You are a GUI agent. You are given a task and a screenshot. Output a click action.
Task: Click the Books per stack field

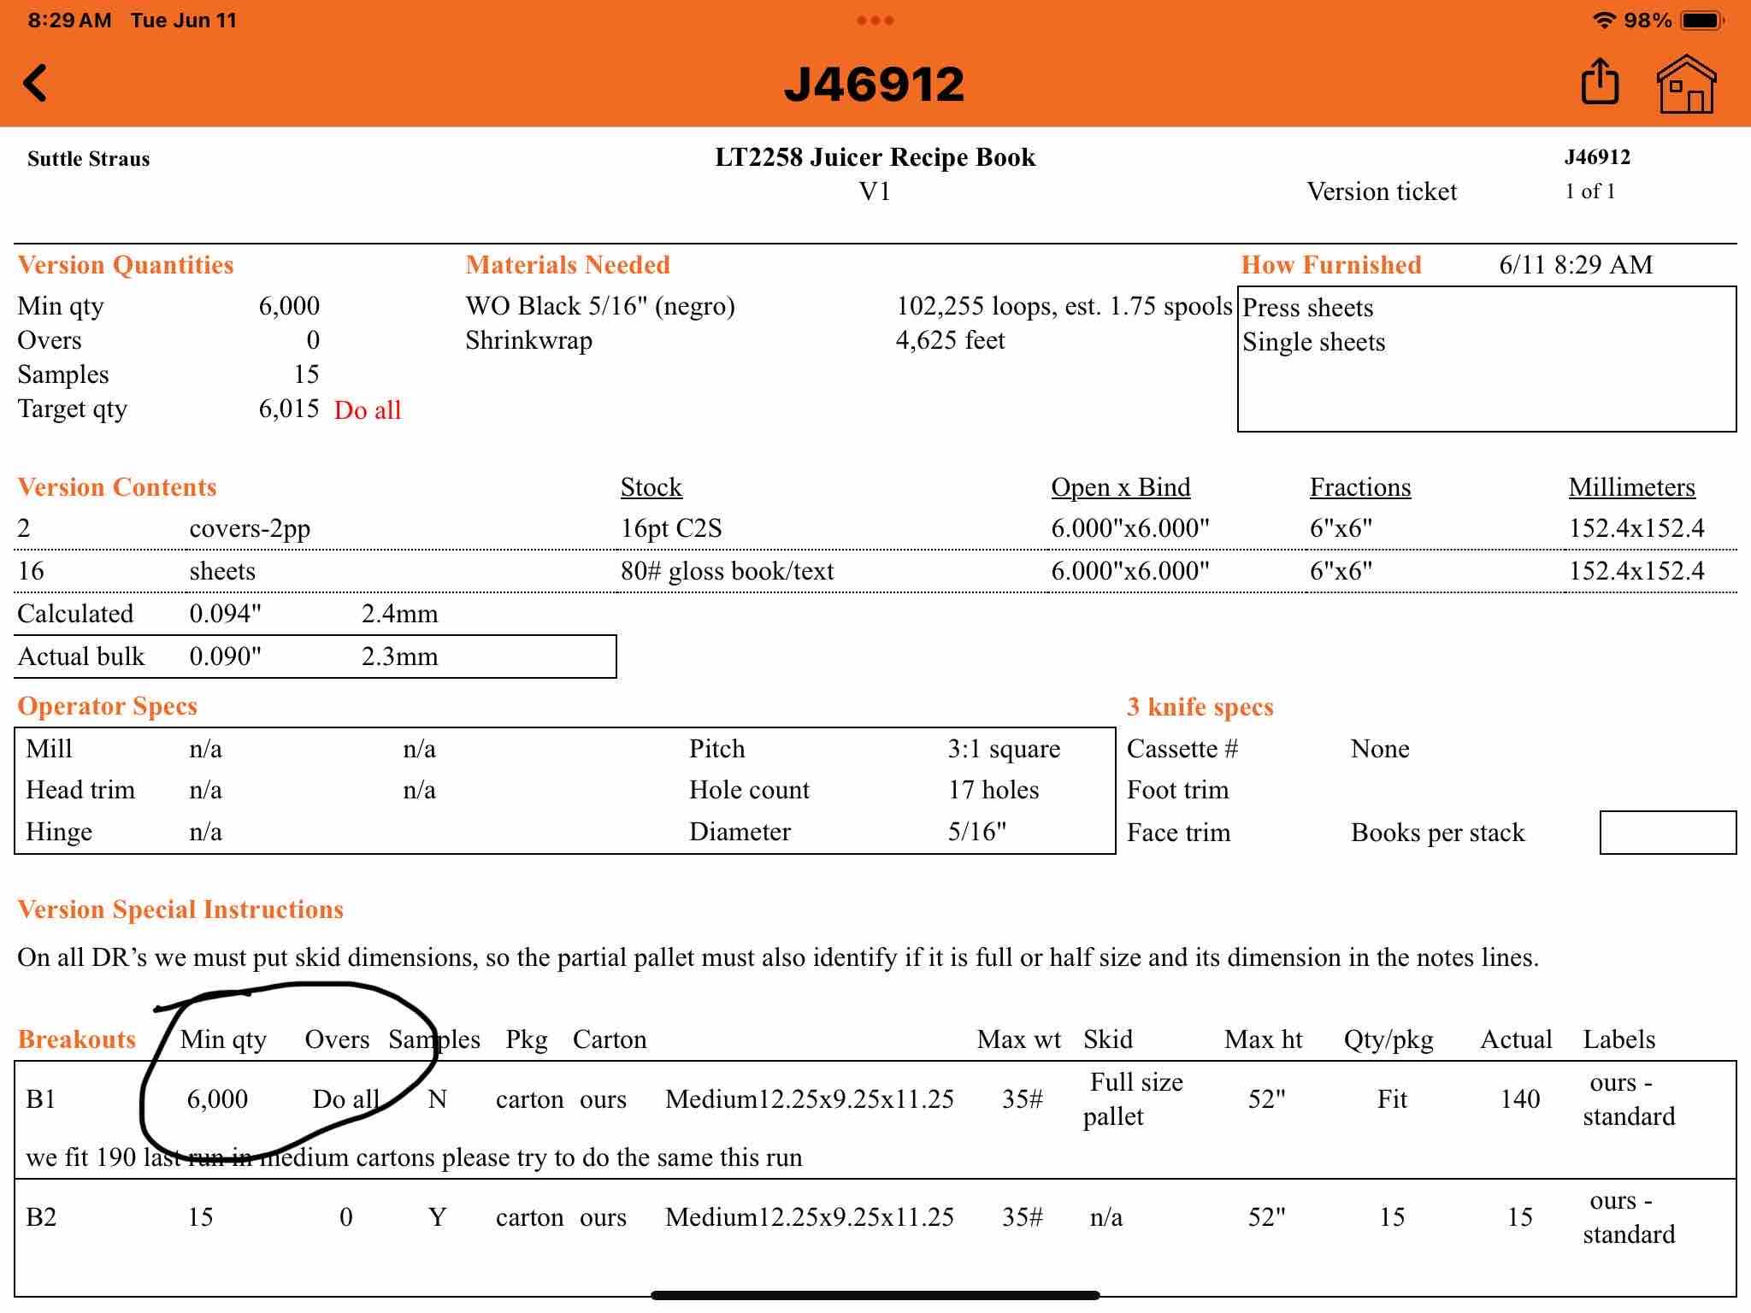coord(1667,833)
